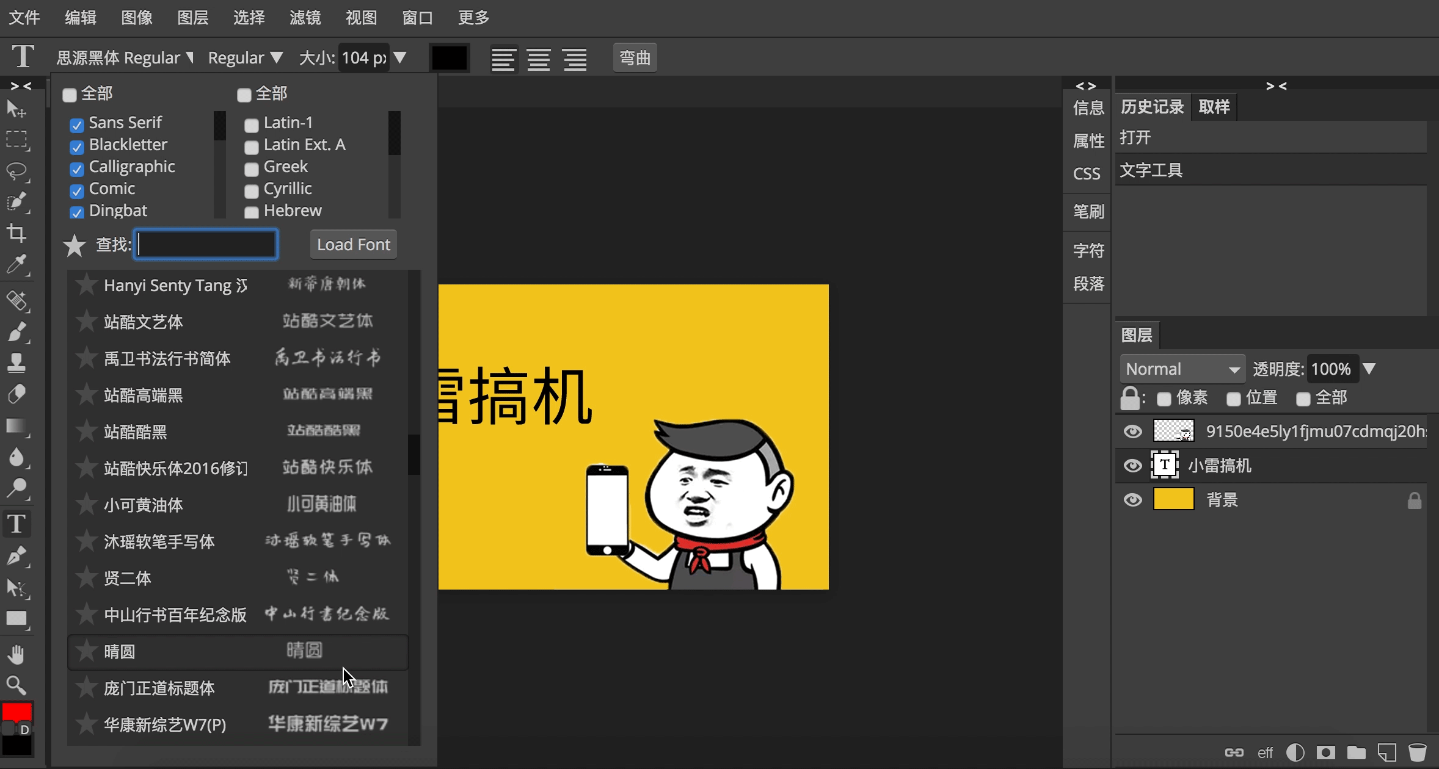Screen dimensions: 1439x769
Task: Click the Load Font button
Action: click(353, 245)
